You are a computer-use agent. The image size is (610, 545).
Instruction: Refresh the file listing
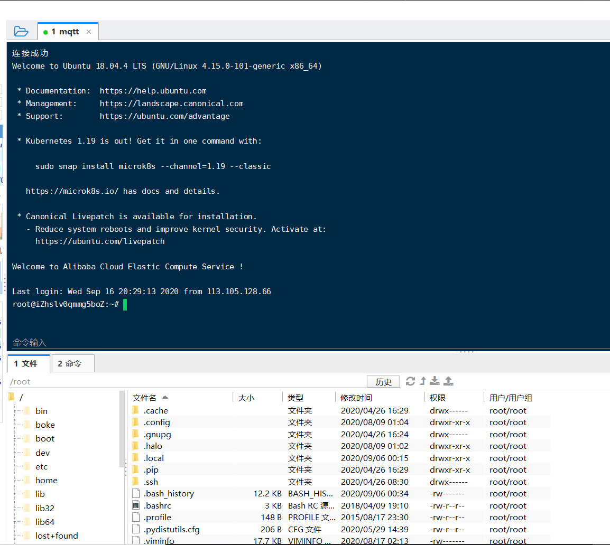point(410,381)
